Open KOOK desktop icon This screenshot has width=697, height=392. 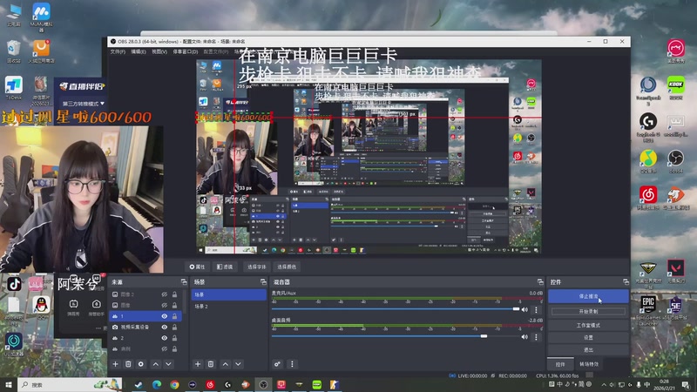676,88
